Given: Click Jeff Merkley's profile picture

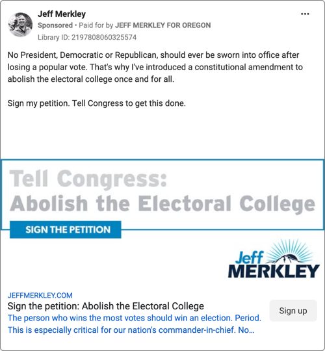Looking at the screenshot, I should pos(20,25).
